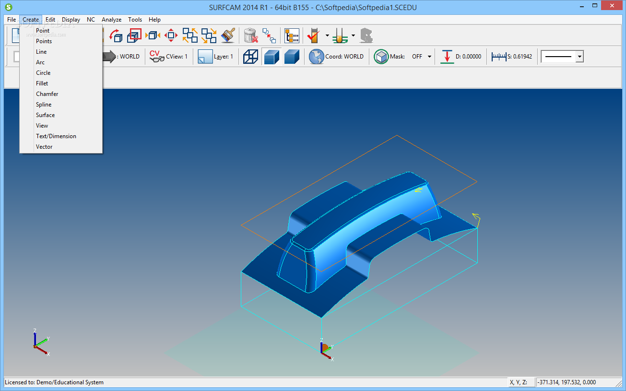Choose View from the Create menu

coord(61,126)
